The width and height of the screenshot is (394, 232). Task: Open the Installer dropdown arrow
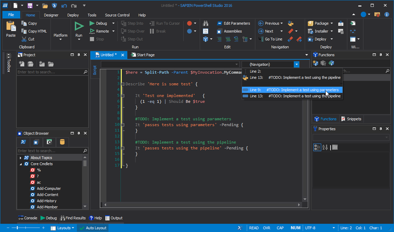tap(332, 31)
